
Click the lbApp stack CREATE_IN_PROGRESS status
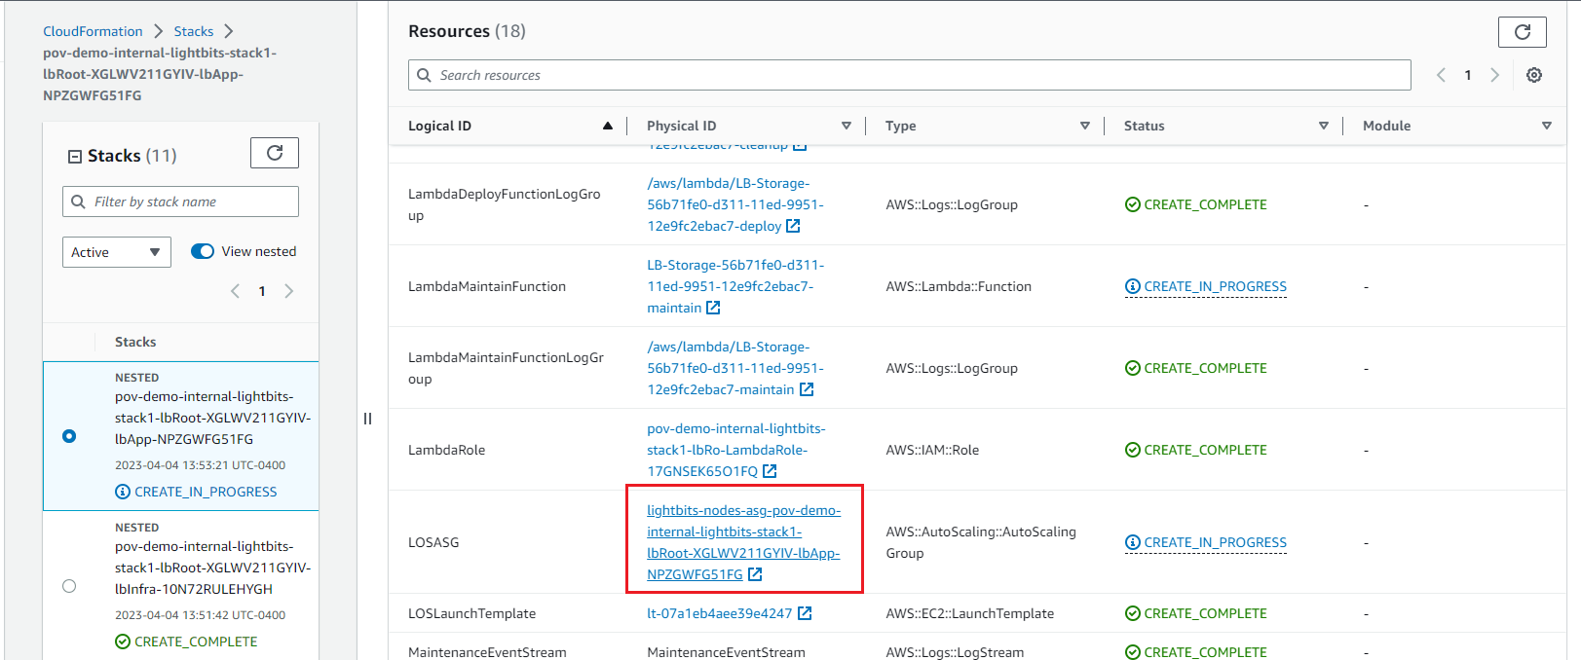(196, 492)
